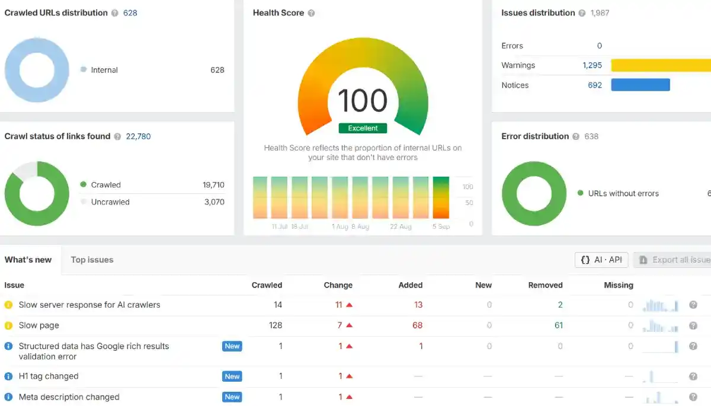
Task: Click New badge on Structured data row
Action: click(x=232, y=346)
